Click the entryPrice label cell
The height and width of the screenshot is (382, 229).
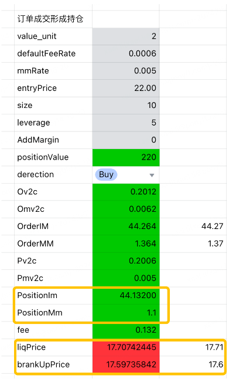click(53, 88)
